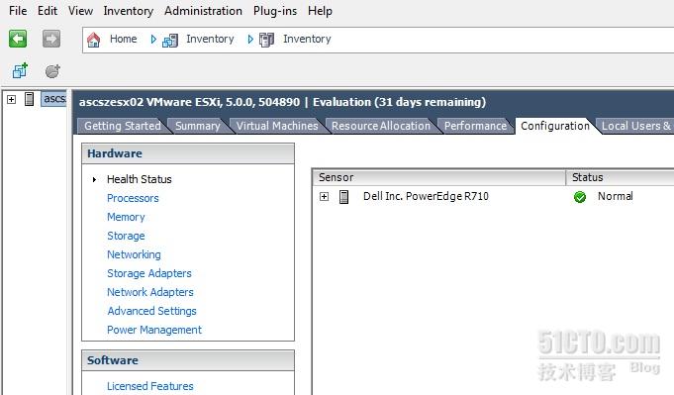Image resolution: width=674 pixels, height=395 pixels.
Task: Switch to the Virtual Machines tab
Action: (277, 126)
